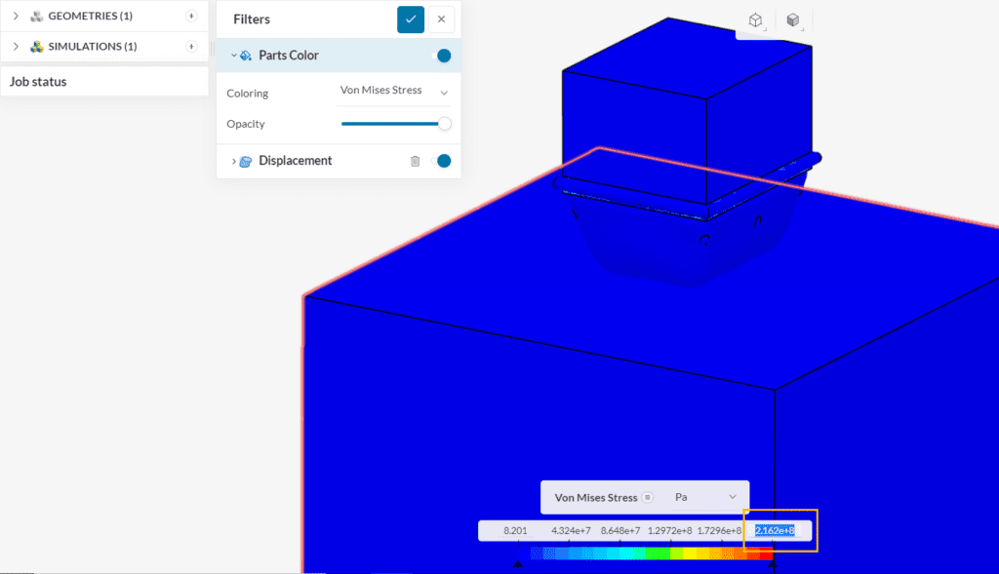
Task: Click the add button next to GEOMETRIES
Action: 191,17
